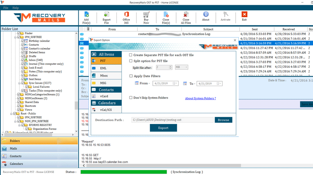This screenshot has height=175, width=313.
Task: Sort mail list by Subject column
Action: coord(208,29)
